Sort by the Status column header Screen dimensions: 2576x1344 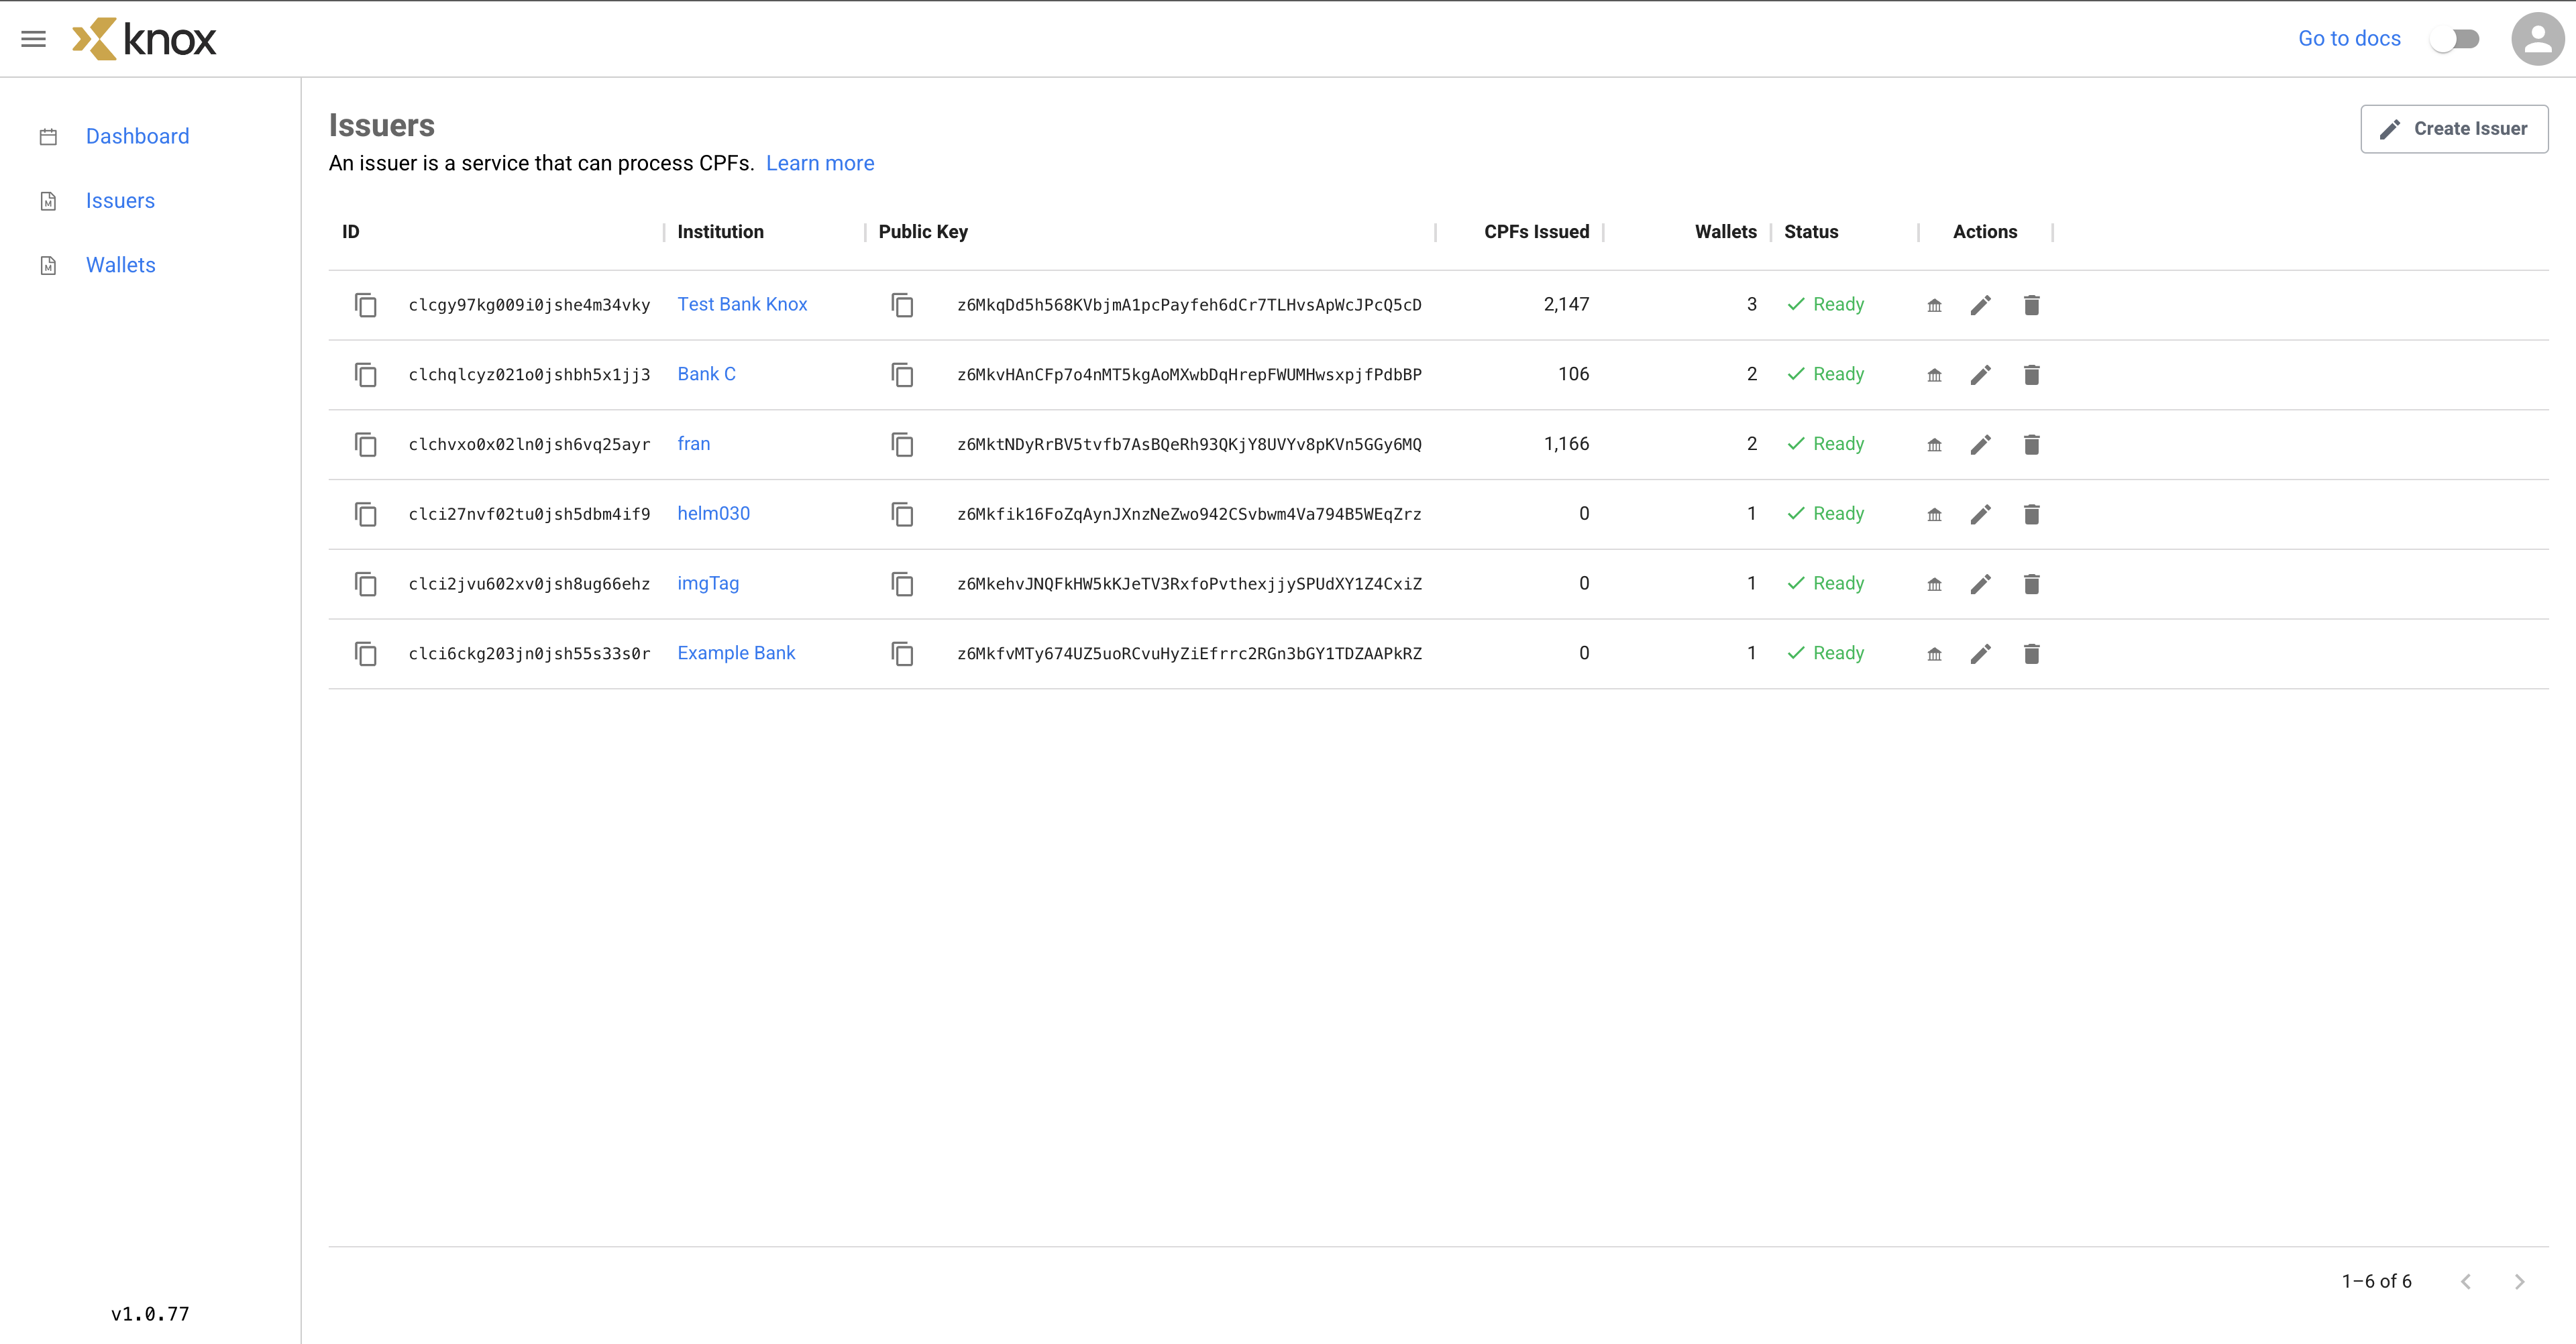[x=1811, y=232]
